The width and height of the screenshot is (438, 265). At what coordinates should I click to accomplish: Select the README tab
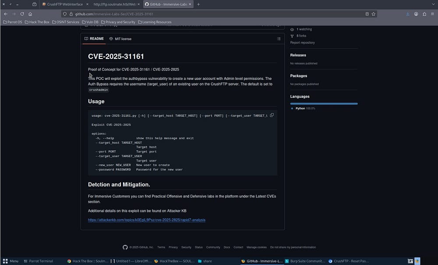(x=94, y=39)
